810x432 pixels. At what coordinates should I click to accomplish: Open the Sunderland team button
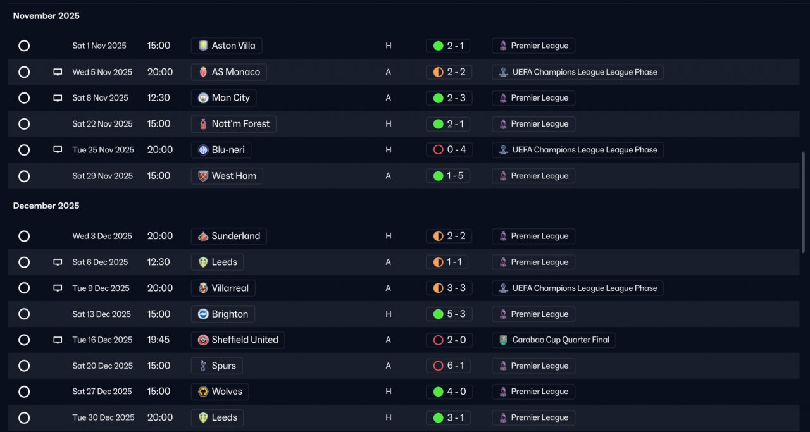(228, 236)
